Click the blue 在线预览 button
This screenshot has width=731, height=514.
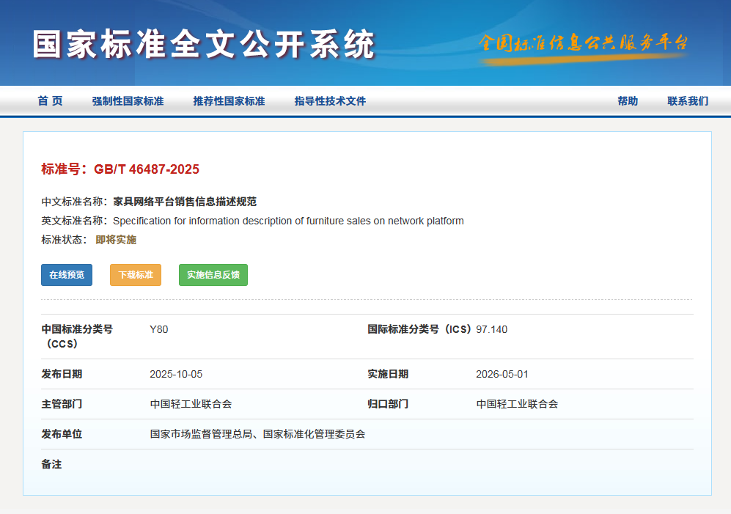[67, 275]
